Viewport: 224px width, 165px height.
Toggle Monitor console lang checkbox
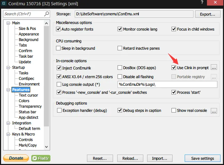pos(120,29)
